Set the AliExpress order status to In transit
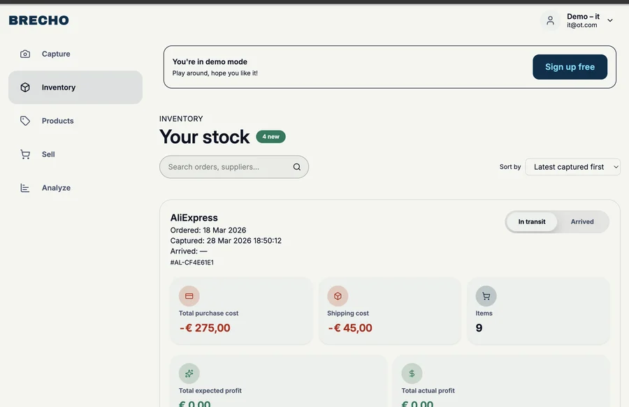The height and width of the screenshot is (407, 629). click(531, 221)
